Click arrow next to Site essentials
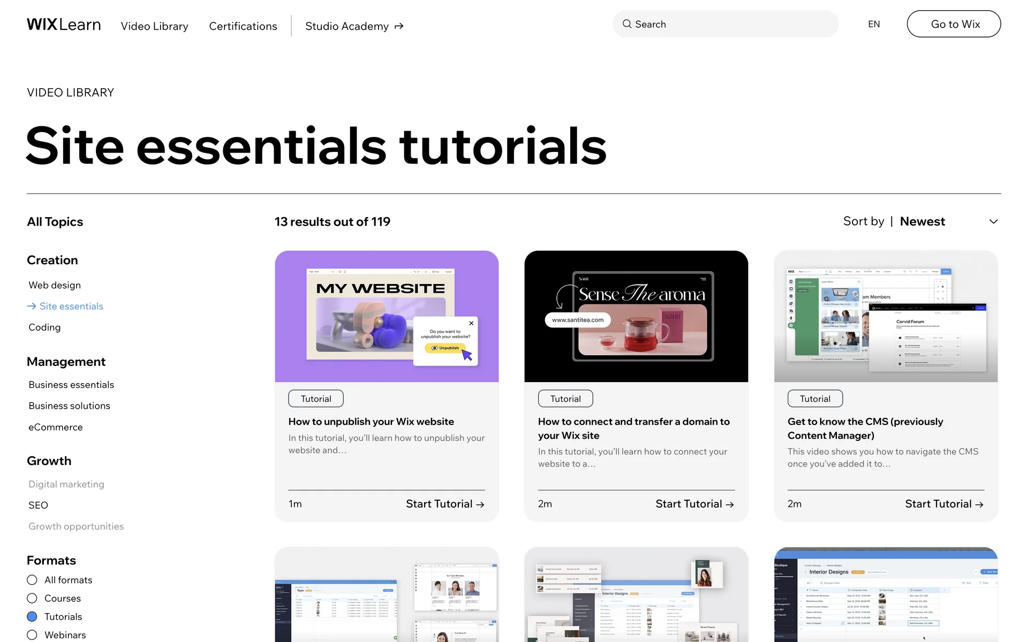This screenshot has width=1028, height=642. 32,306
